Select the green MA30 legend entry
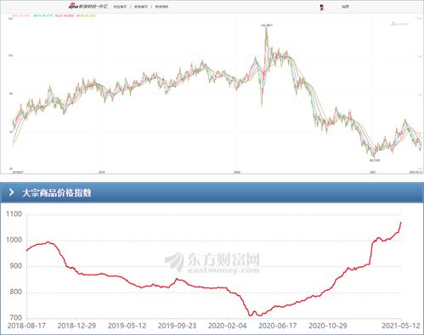Image resolution: width=424 pixels, height=335 pixels. pyautogui.click(x=86, y=16)
